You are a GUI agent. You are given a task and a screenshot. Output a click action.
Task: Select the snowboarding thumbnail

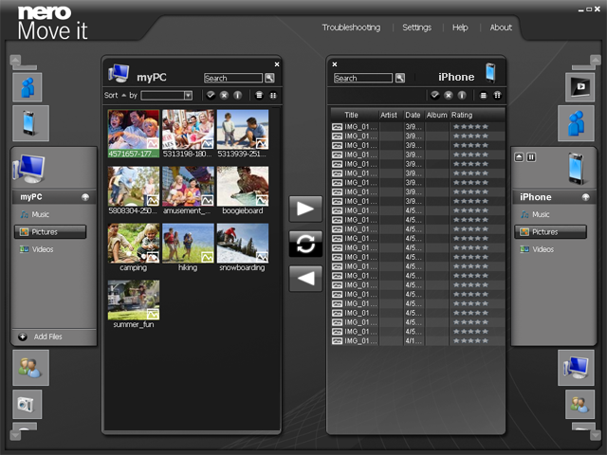pos(243,244)
